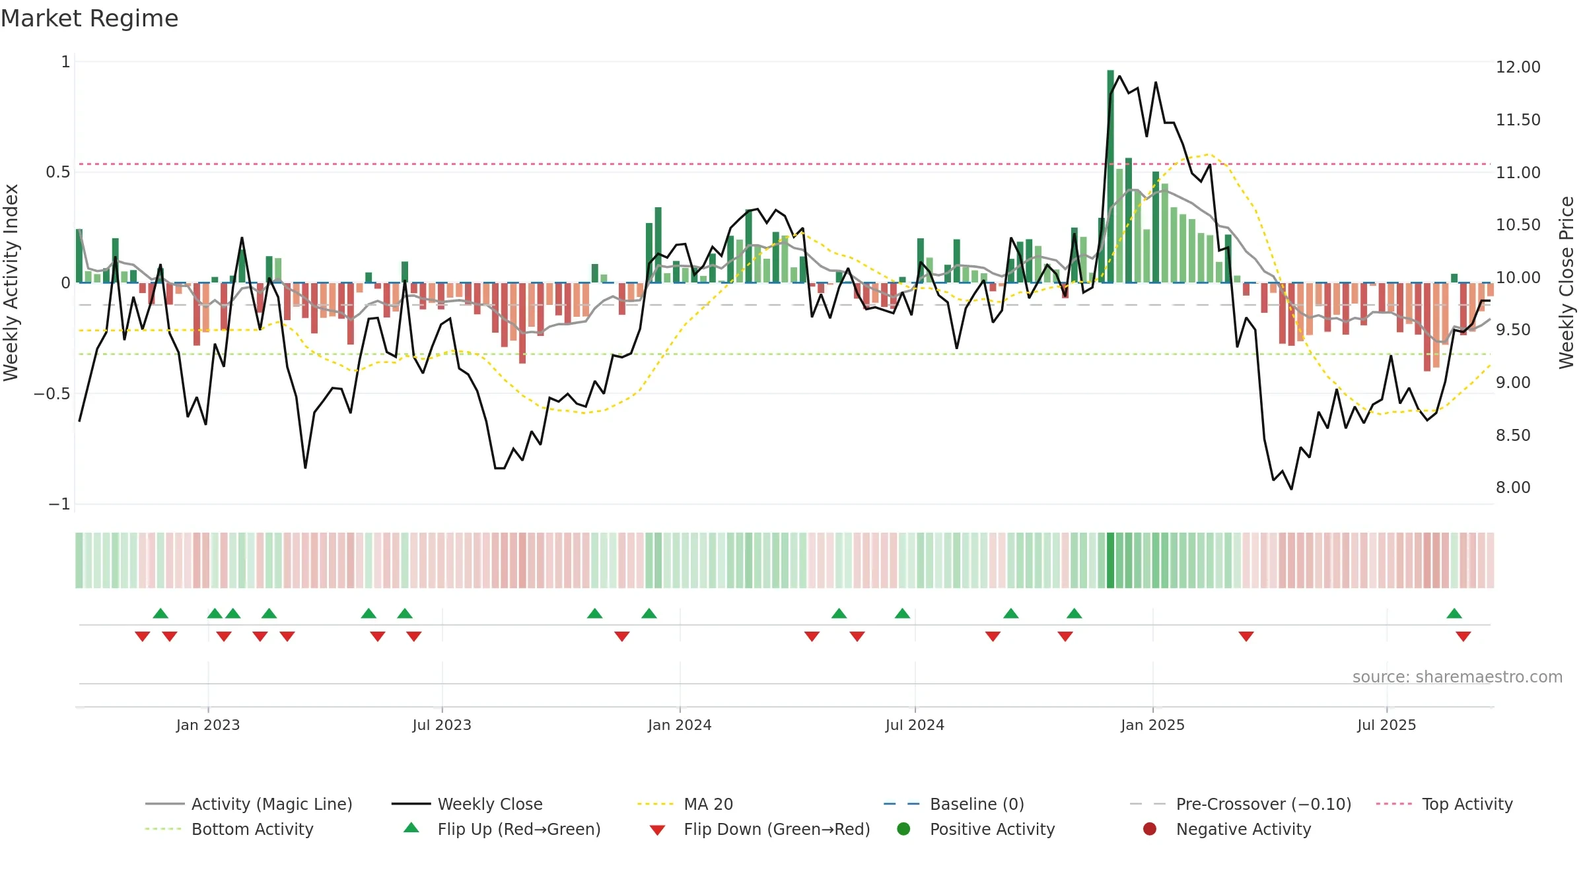This screenshot has width=1585, height=891.
Task: Click the Jan 2024 x-axis label
Action: click(680, 725)
